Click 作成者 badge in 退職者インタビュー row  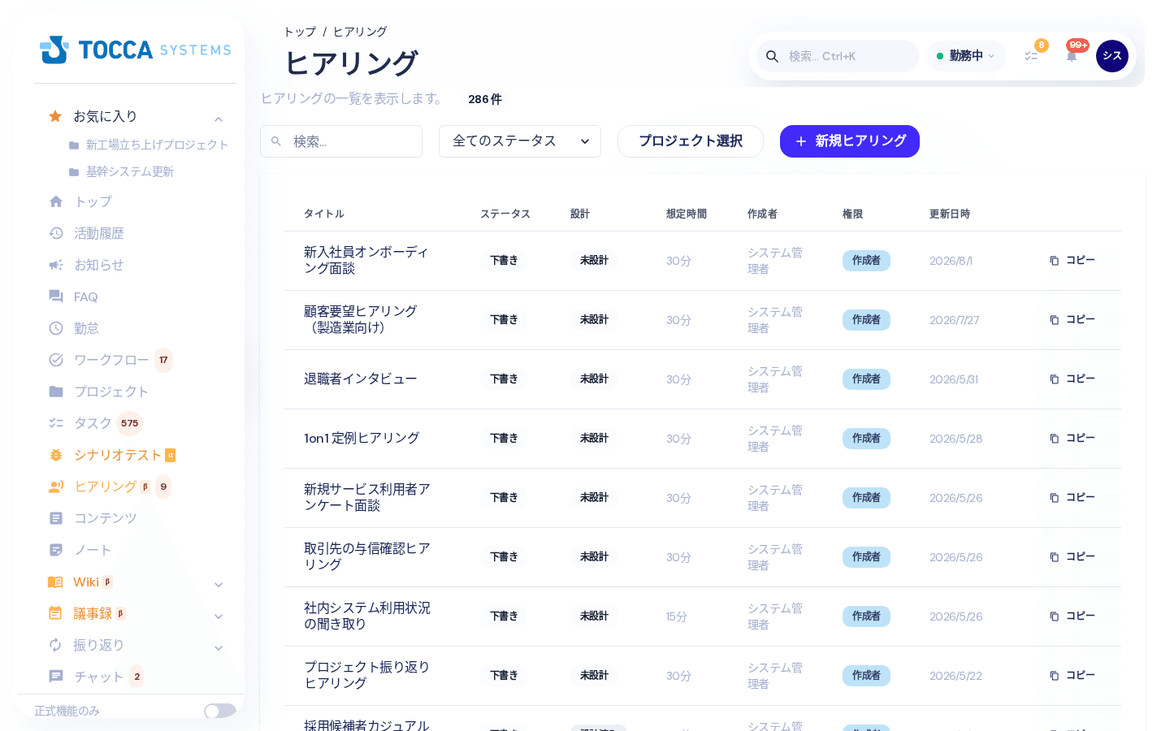(x=866, y=379)
